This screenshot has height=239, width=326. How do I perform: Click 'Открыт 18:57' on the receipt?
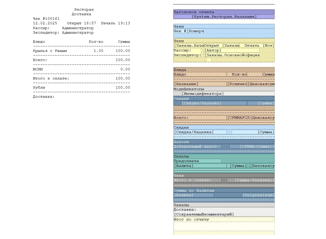click(81, 23)
